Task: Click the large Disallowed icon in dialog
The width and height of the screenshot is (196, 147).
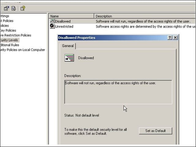Action: click(x=69, y=58)
